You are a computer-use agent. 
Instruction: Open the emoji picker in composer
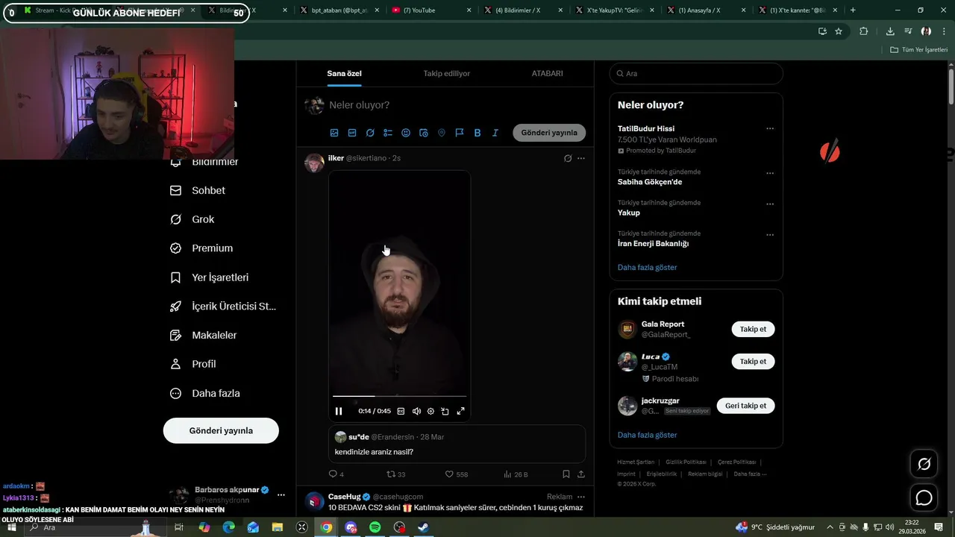pyautogui.click(x=406, y=133)
